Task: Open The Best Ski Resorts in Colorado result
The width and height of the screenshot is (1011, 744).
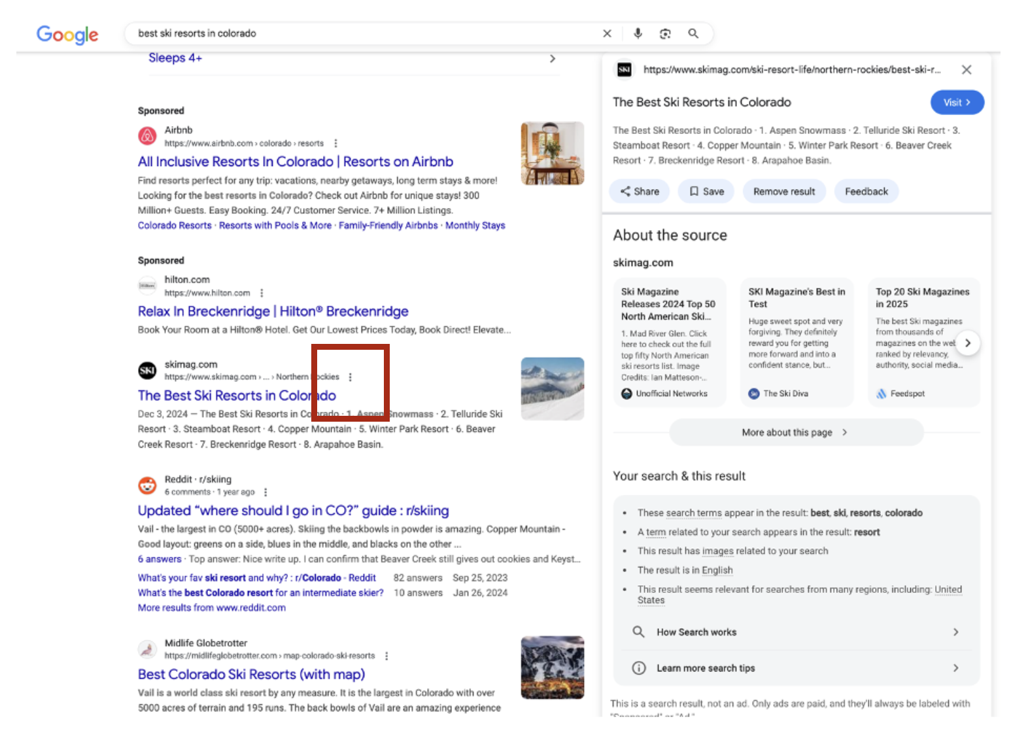Action: pyautogui.click(x=237, y=396)
